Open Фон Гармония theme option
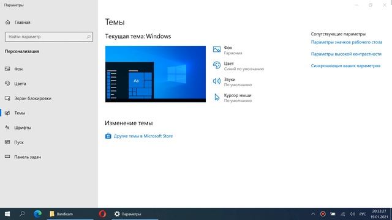 point(227,50)
